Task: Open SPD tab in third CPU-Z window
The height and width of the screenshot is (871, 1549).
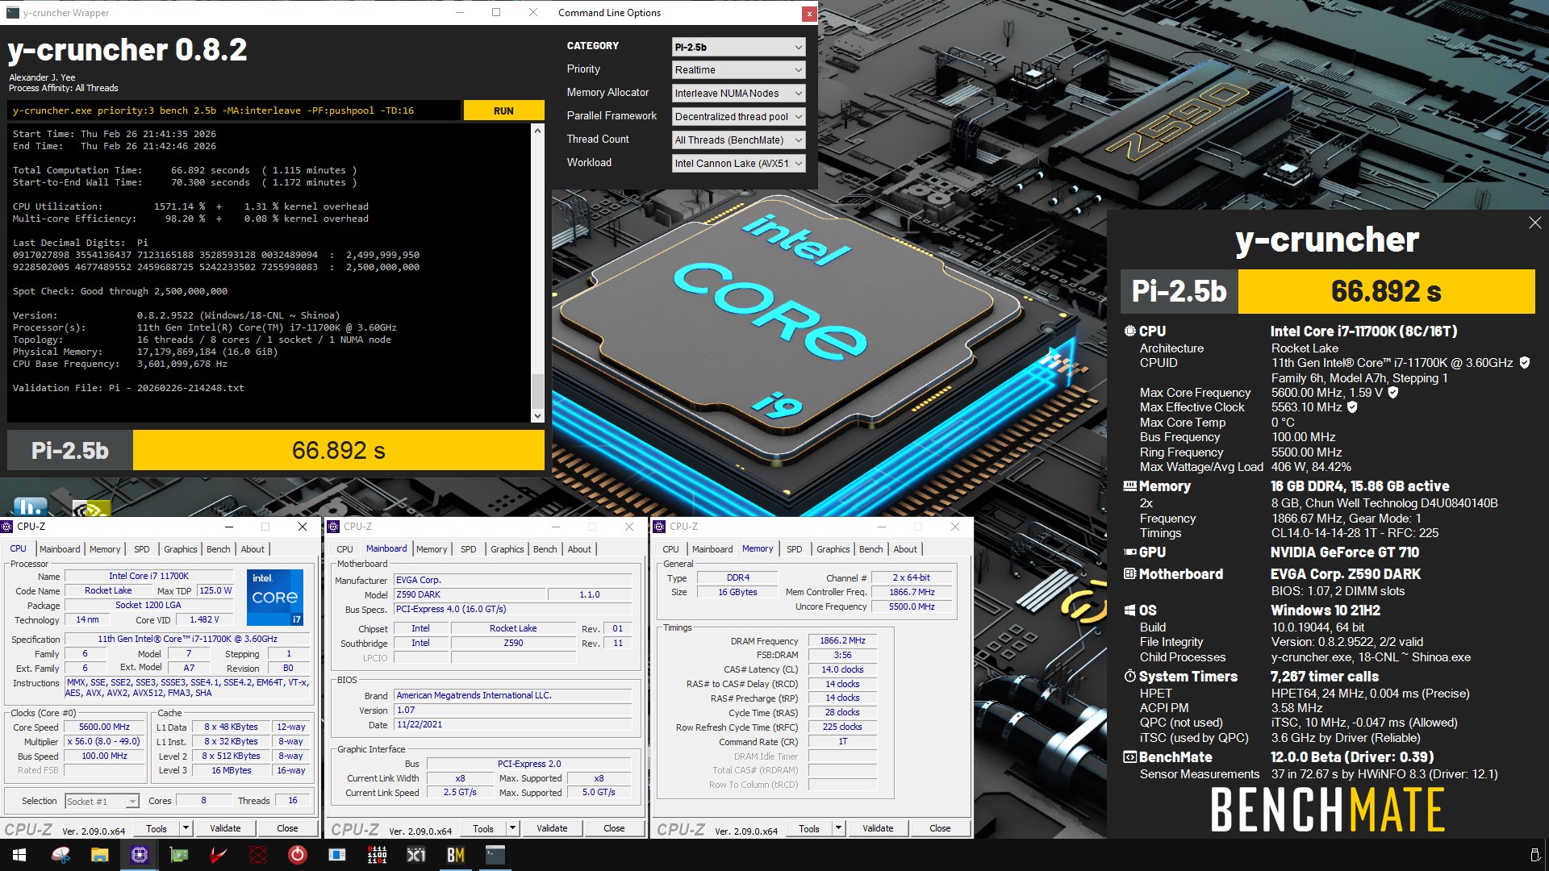Action: tap(795, 549)
